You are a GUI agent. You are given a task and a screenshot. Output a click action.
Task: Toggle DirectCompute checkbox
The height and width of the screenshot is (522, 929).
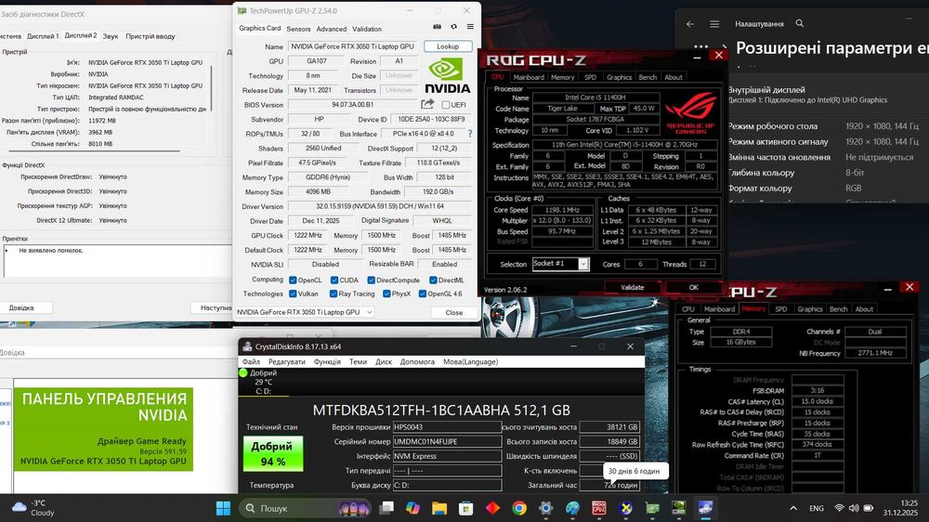(x=371, y=281)
